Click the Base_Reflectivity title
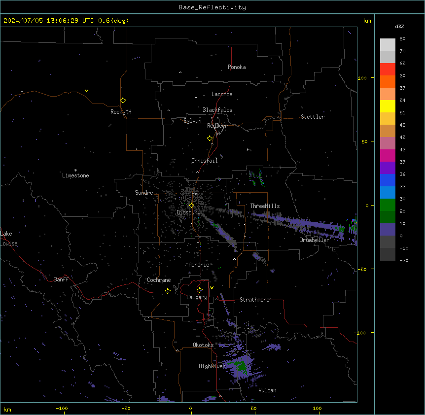The width and height of the screenshot is (425, 415). (212, 7)
